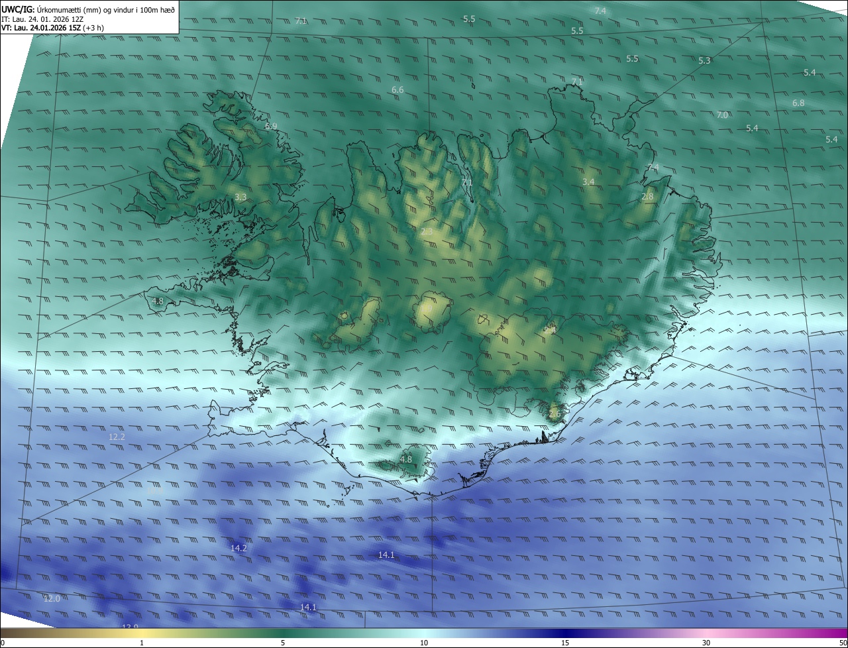
Task: Click the 12.2 value label over the ocean
Action: click(x=117, y=437)
